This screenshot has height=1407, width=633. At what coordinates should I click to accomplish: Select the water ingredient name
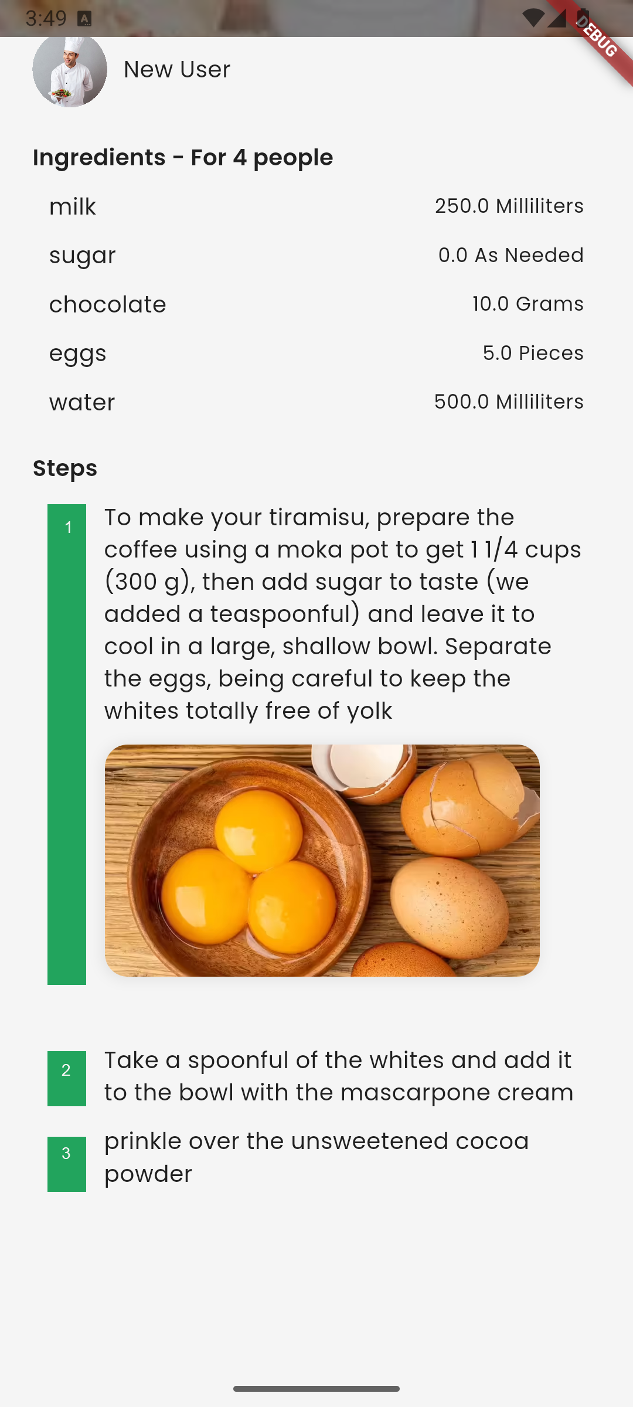click(x=82, y=403)
